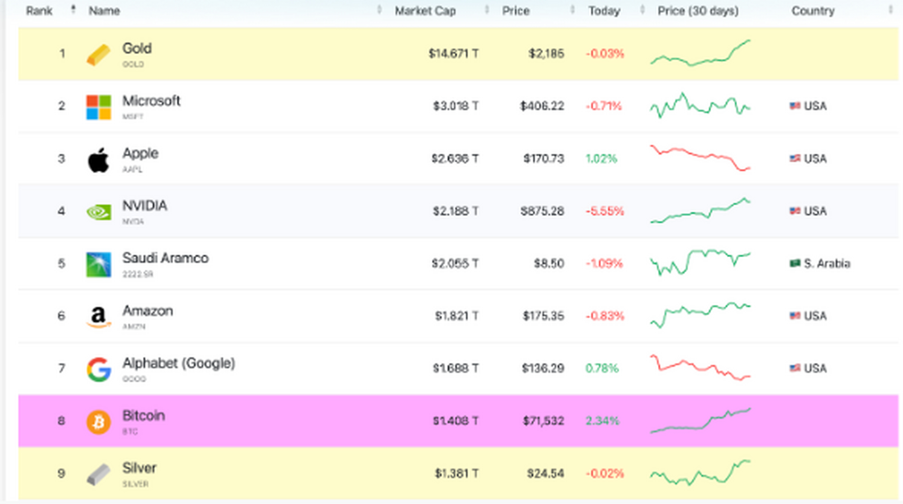The width and height of the screenshot is (903, 504).
Task: Sort the table by Country column
Action: (890, 9)
